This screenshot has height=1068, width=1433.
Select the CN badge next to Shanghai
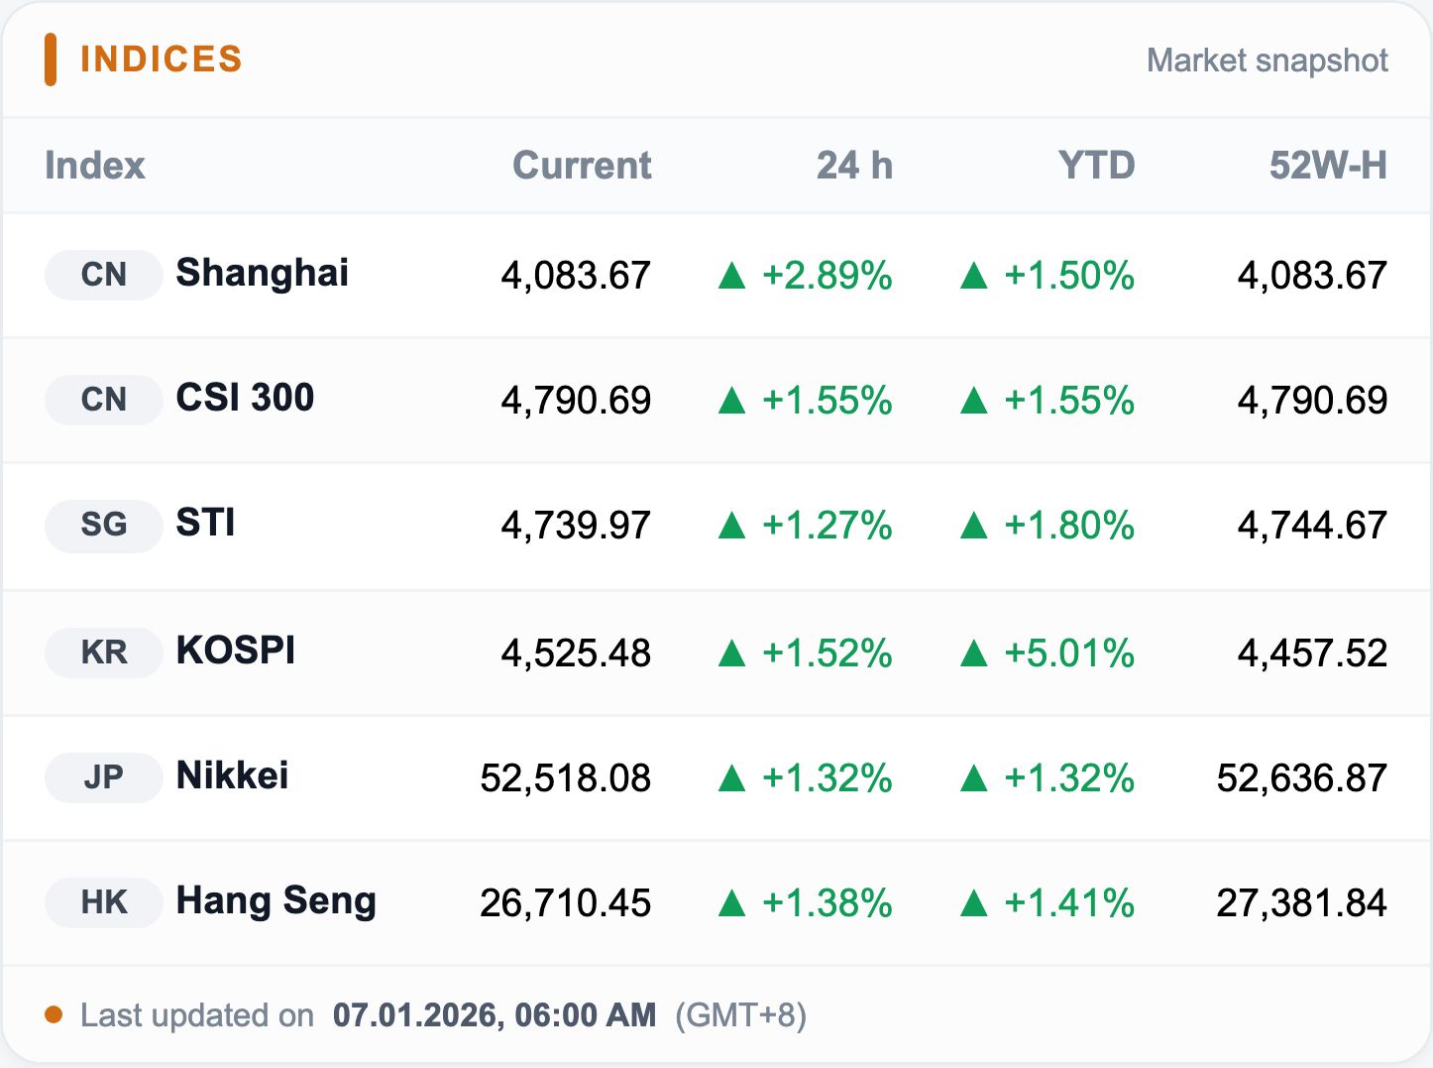point(103,275)
